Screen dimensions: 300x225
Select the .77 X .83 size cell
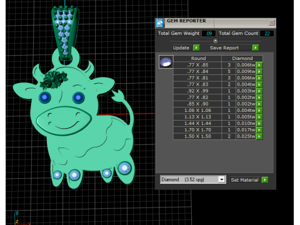(197, 84)
